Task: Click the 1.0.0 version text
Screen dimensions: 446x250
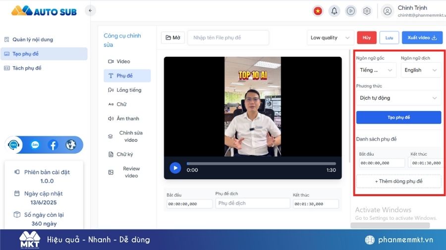Action: click(47, 181)
